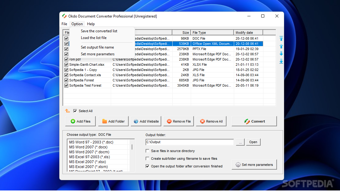Browse output folder with ... button

pyautogui.click(x=240, y=142)
